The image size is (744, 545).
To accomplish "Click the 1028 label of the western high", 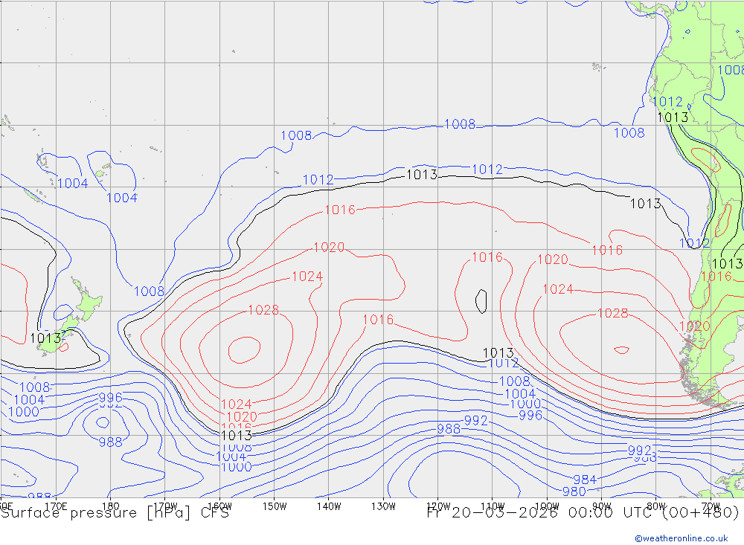I will [264, 310].
